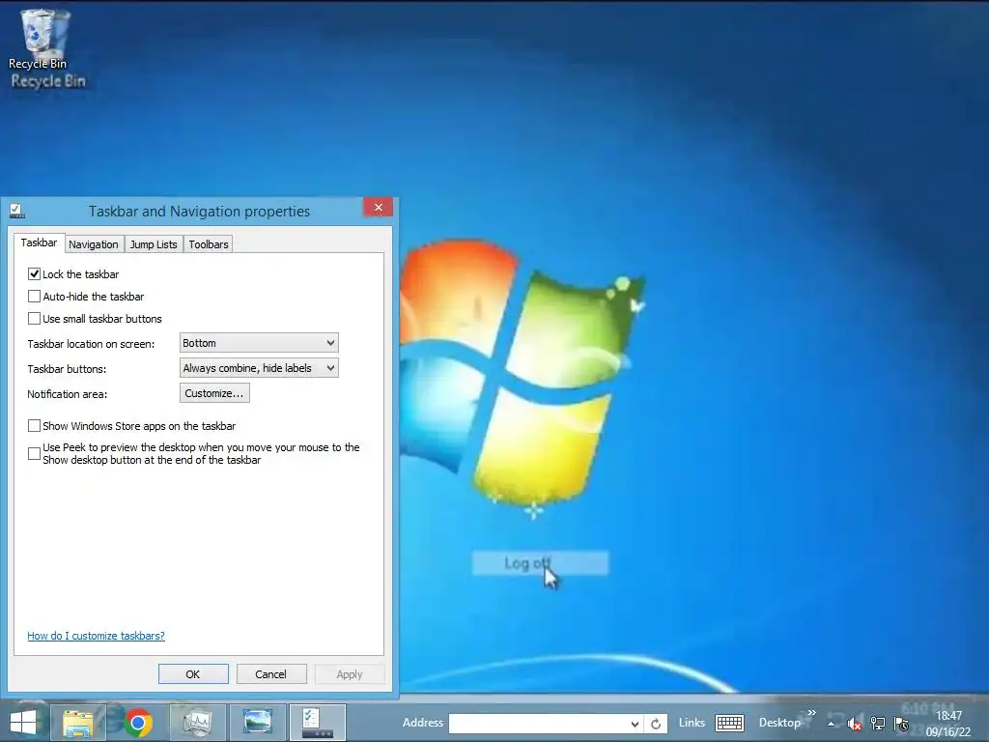Launch Google Chrome from the taskbar

point(138,723)
